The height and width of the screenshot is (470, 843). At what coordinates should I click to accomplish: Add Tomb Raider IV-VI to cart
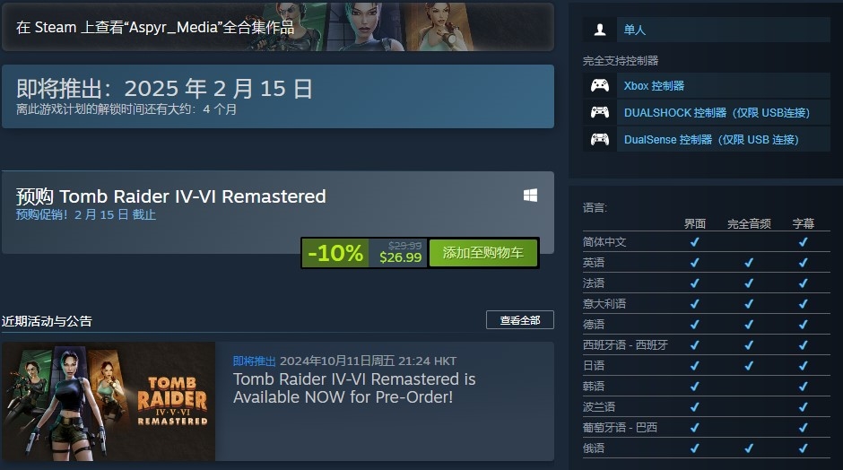click(x=482, y=253)
